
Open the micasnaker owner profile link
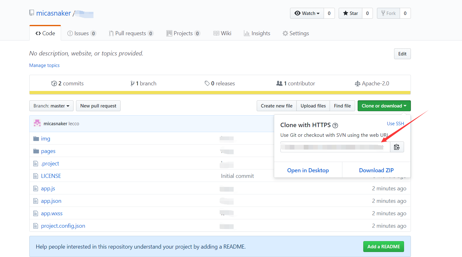click(54, 13)
